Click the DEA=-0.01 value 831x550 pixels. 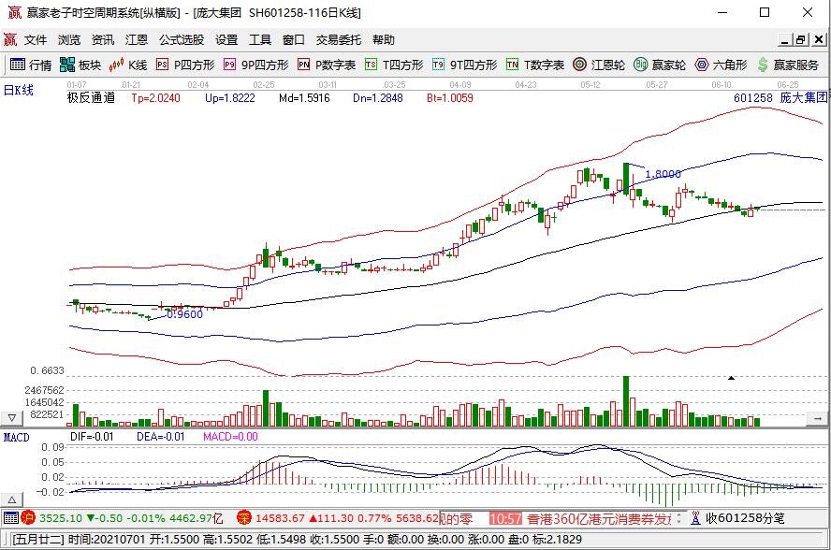tap(161, 437)
